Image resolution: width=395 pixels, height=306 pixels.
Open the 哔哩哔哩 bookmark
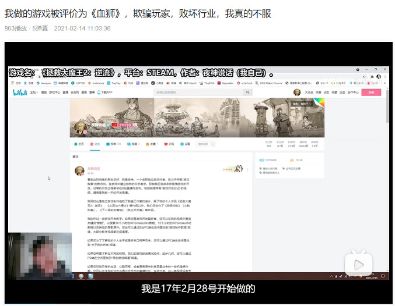[x=61, y=83]
